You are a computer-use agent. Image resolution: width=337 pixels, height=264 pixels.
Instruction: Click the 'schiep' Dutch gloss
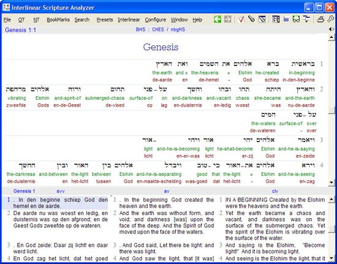tap(272, 80)
